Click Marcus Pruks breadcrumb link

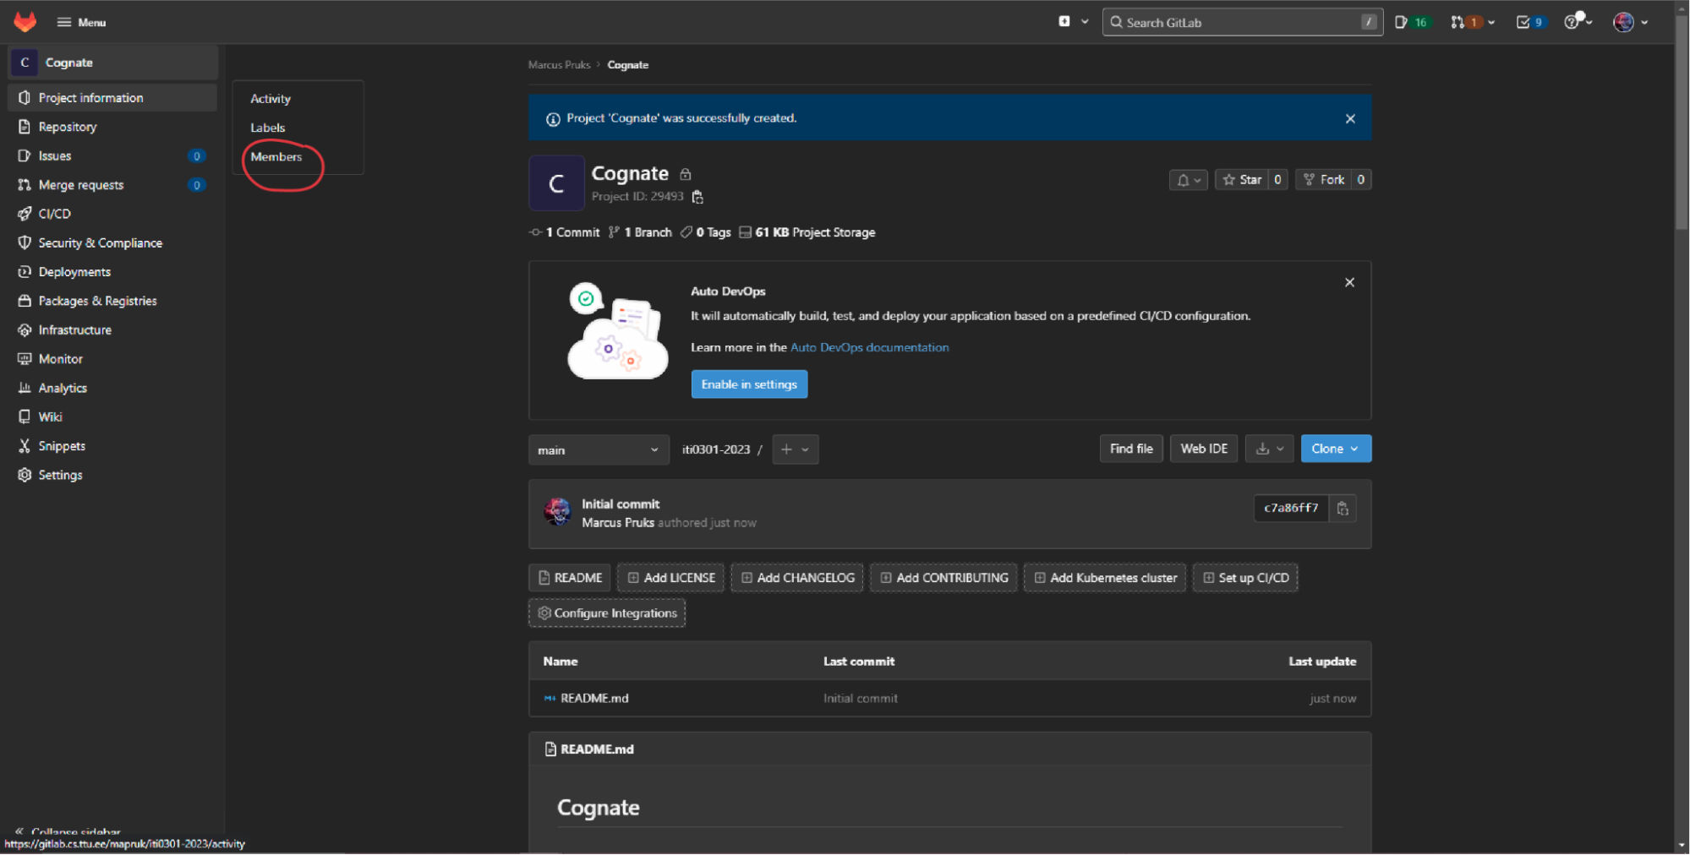559,65
